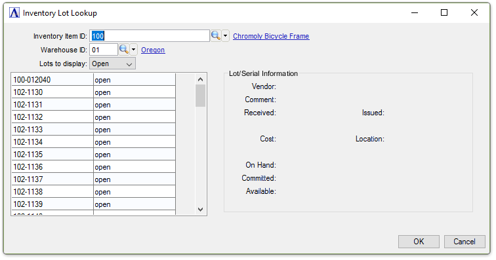Focus the Warehouse ID field
496x260 pixels.
coord(104,50)
